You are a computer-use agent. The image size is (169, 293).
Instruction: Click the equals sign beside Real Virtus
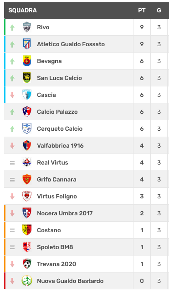[x=12, y=163]
